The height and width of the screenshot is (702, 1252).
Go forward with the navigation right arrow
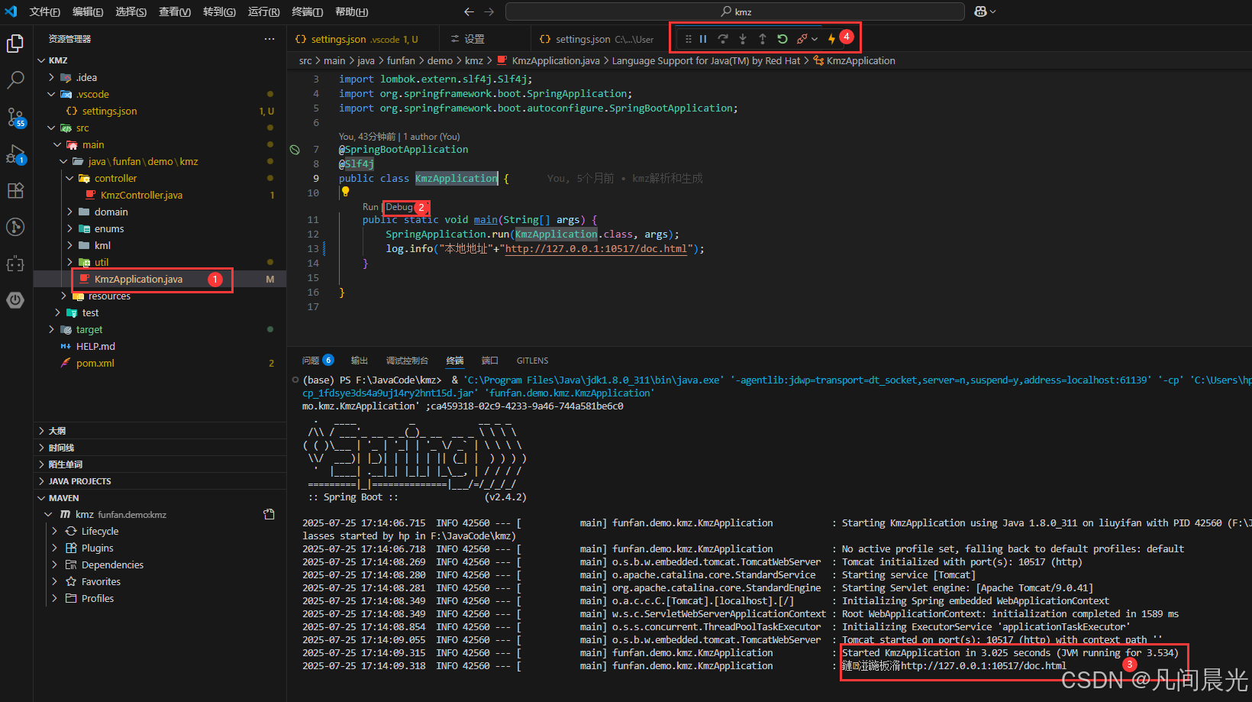tap(489, 11)
